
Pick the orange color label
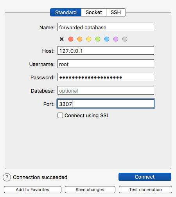click(x=80, y=39)
